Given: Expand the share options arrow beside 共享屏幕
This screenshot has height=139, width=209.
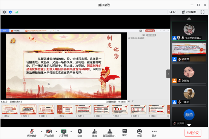Looking at the screenshot, I should (71, 131).
